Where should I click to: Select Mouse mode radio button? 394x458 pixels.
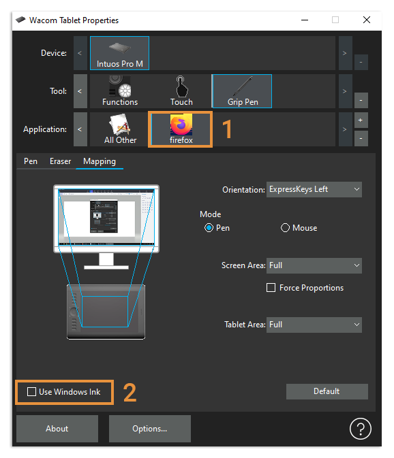coord(285,228)
